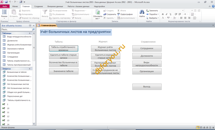This screenshot has height=130, width=215.
Task: Click Табель отработанного времени button
Action: click(64, 49)
